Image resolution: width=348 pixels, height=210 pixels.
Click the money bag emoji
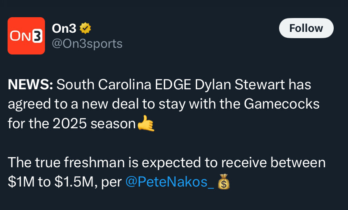[224, 181]
